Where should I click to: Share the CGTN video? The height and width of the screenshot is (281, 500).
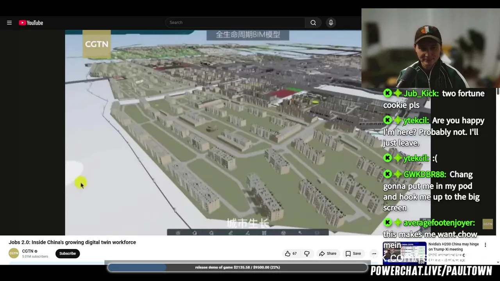pos(327,254)
